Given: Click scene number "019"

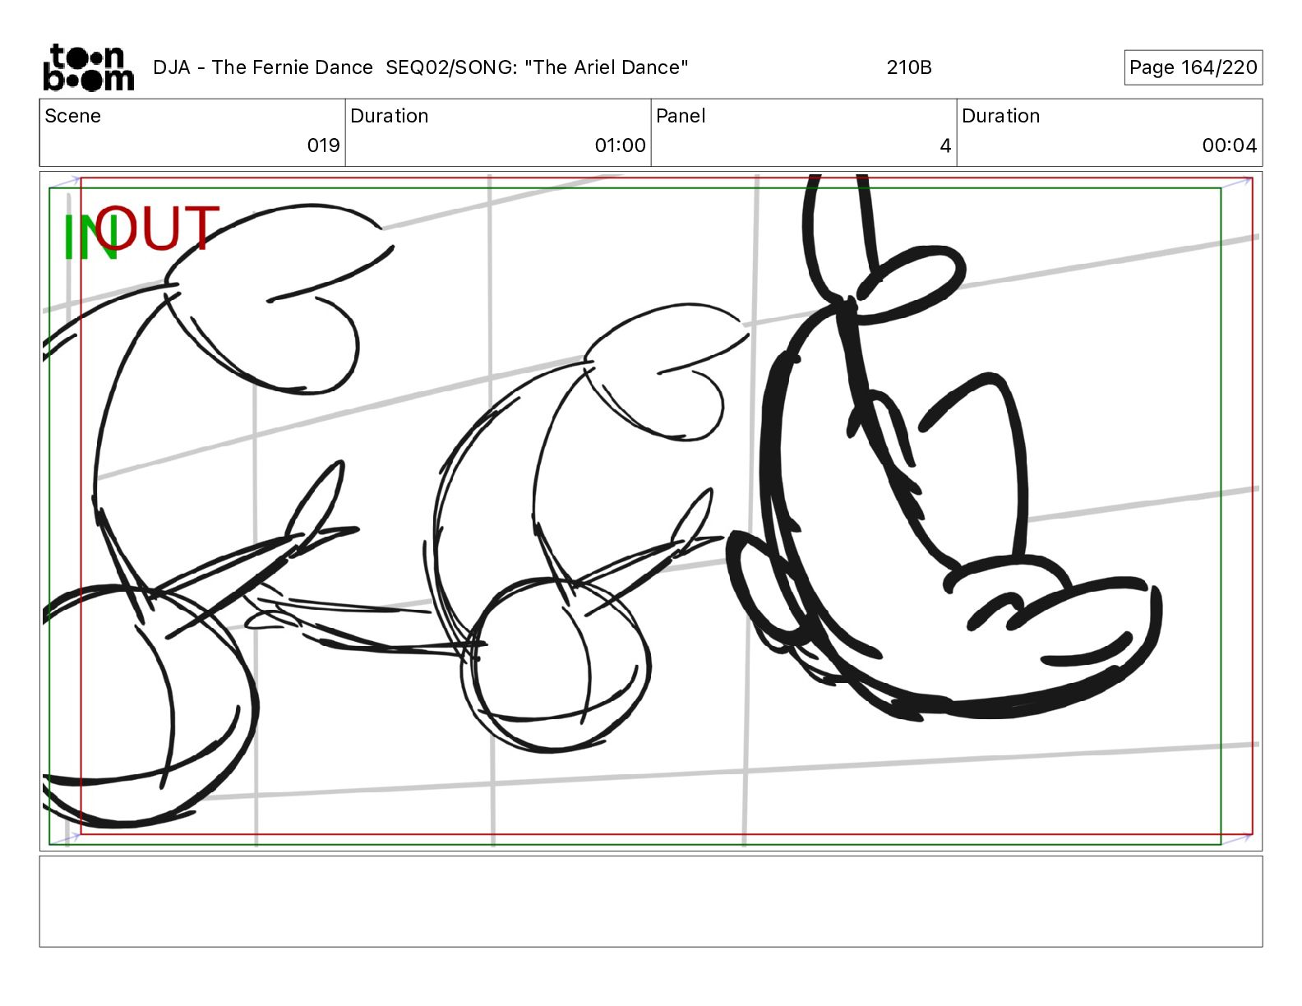Looking at the screenshot, I should point(323,145).
